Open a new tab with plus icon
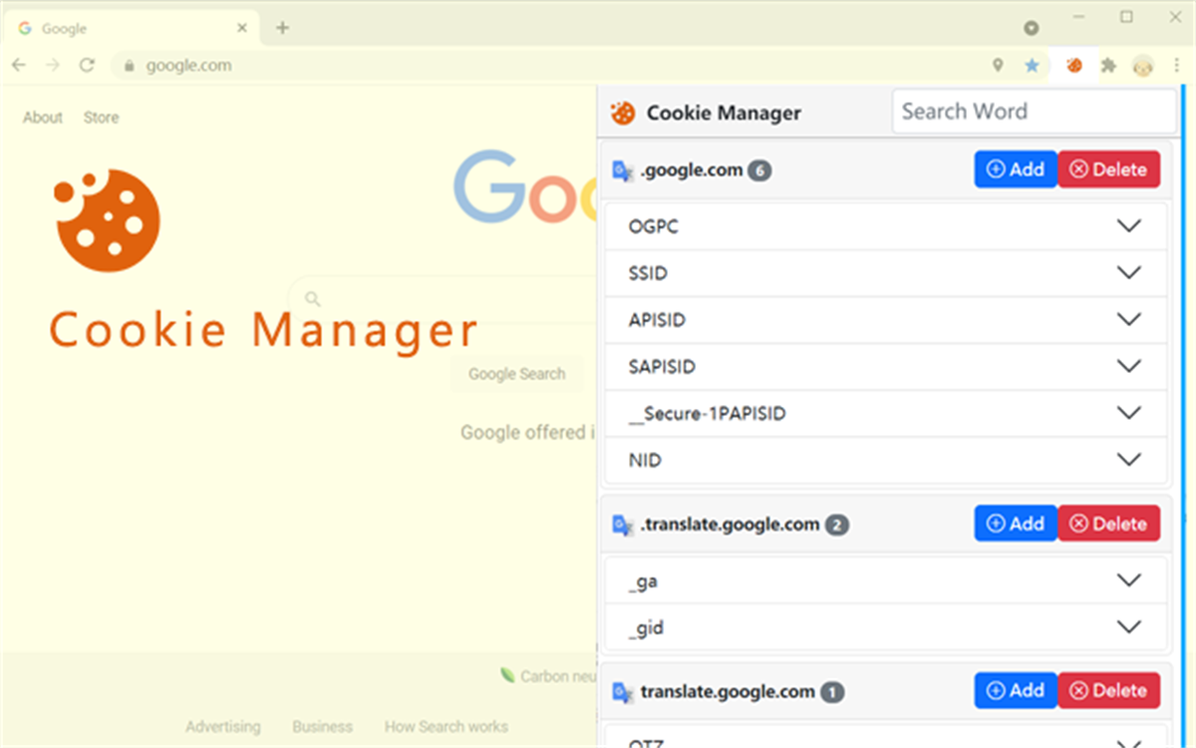Screen dimensions: 1196x748 pyautogui.click(x=282, y=28)
